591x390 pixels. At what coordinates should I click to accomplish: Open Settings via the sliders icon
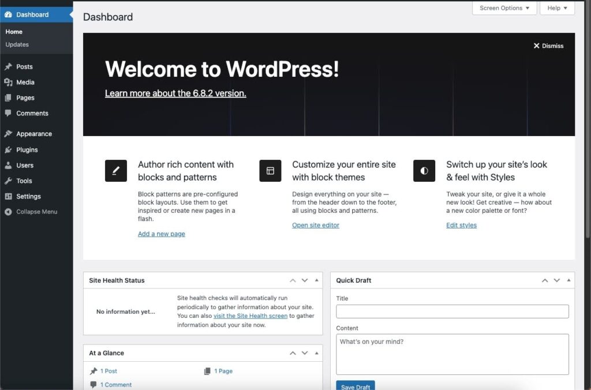[x=8, y=196]
